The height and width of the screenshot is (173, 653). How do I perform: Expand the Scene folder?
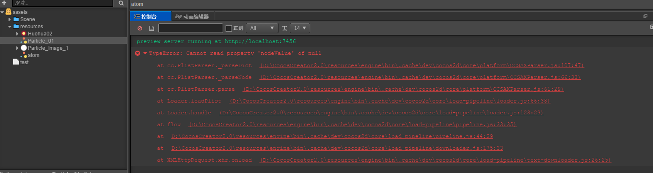pyautogui.click(x=10, y=19)
